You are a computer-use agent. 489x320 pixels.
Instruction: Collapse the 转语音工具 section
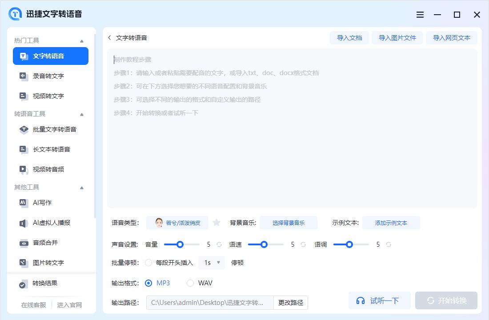(82, 114)
